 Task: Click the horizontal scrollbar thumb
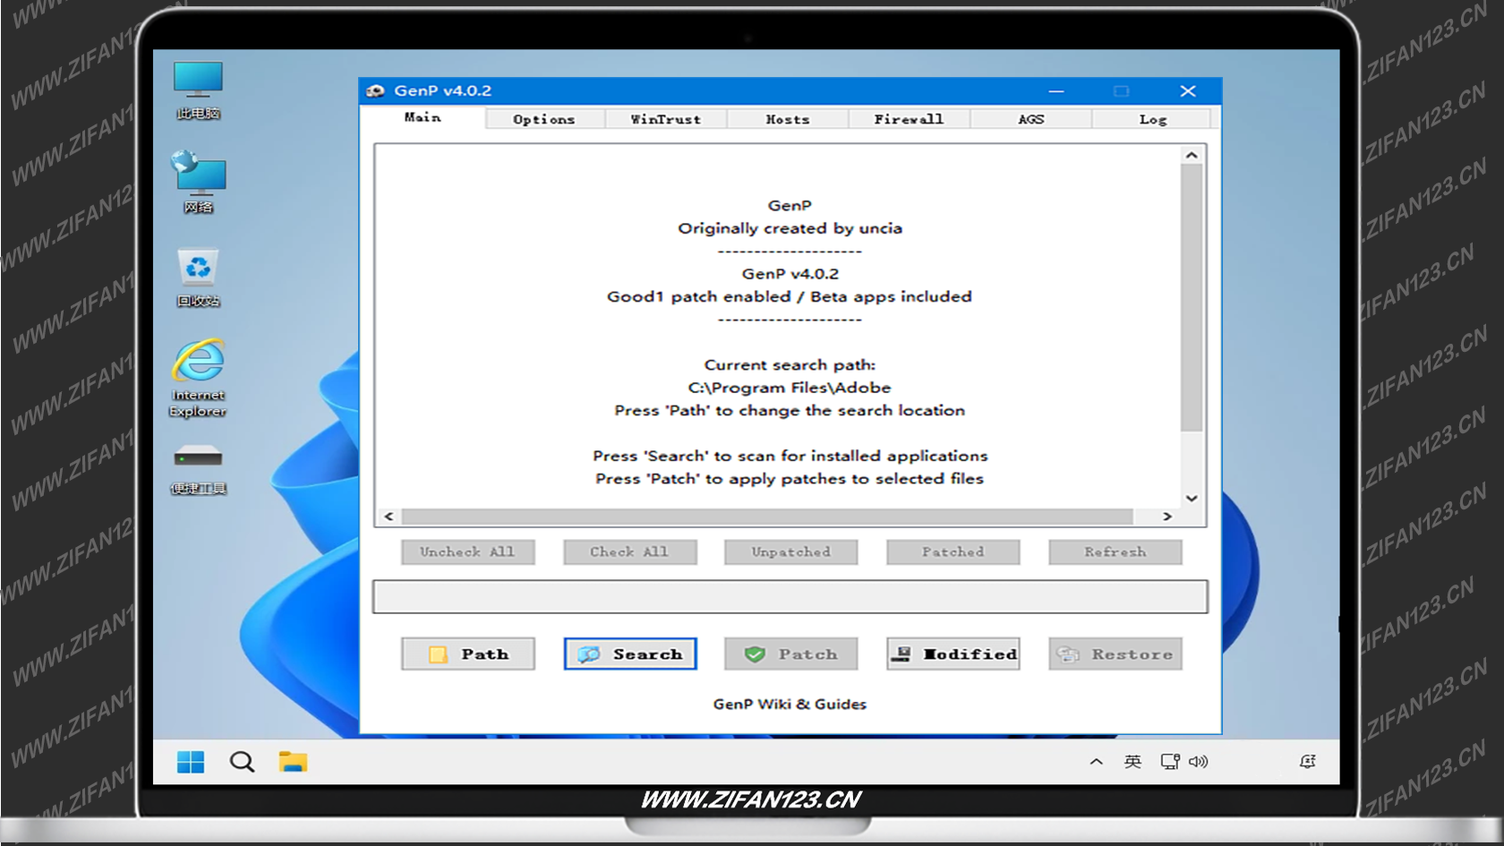click(x=767, y=517)
